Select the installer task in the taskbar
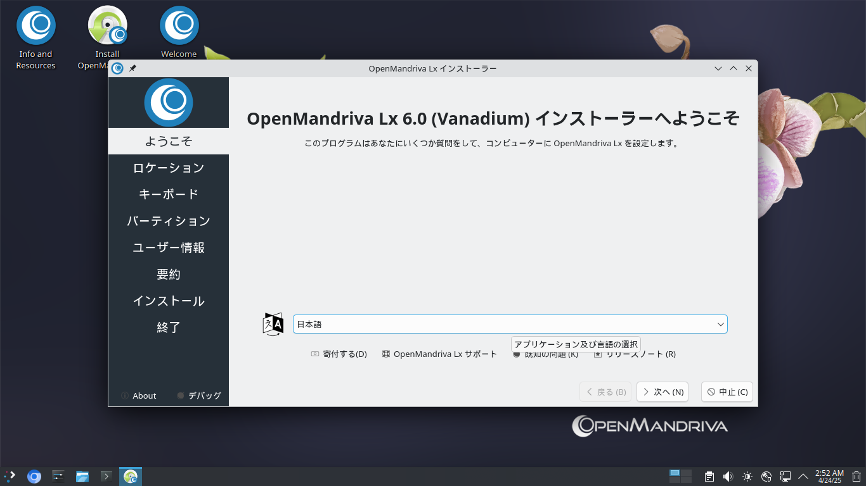The image size is (866, 486). coord(131,476)
